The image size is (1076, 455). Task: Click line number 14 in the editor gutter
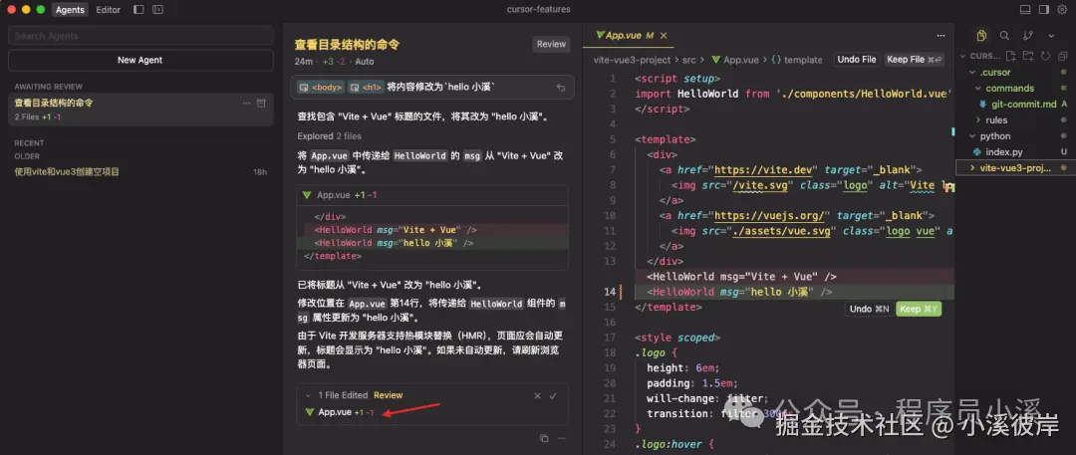(x=610, y=292)
